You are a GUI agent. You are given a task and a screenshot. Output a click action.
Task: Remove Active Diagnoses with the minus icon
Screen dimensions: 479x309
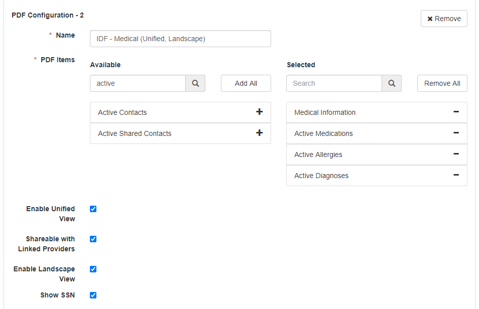pyautogui.click(x=455, y=175)
